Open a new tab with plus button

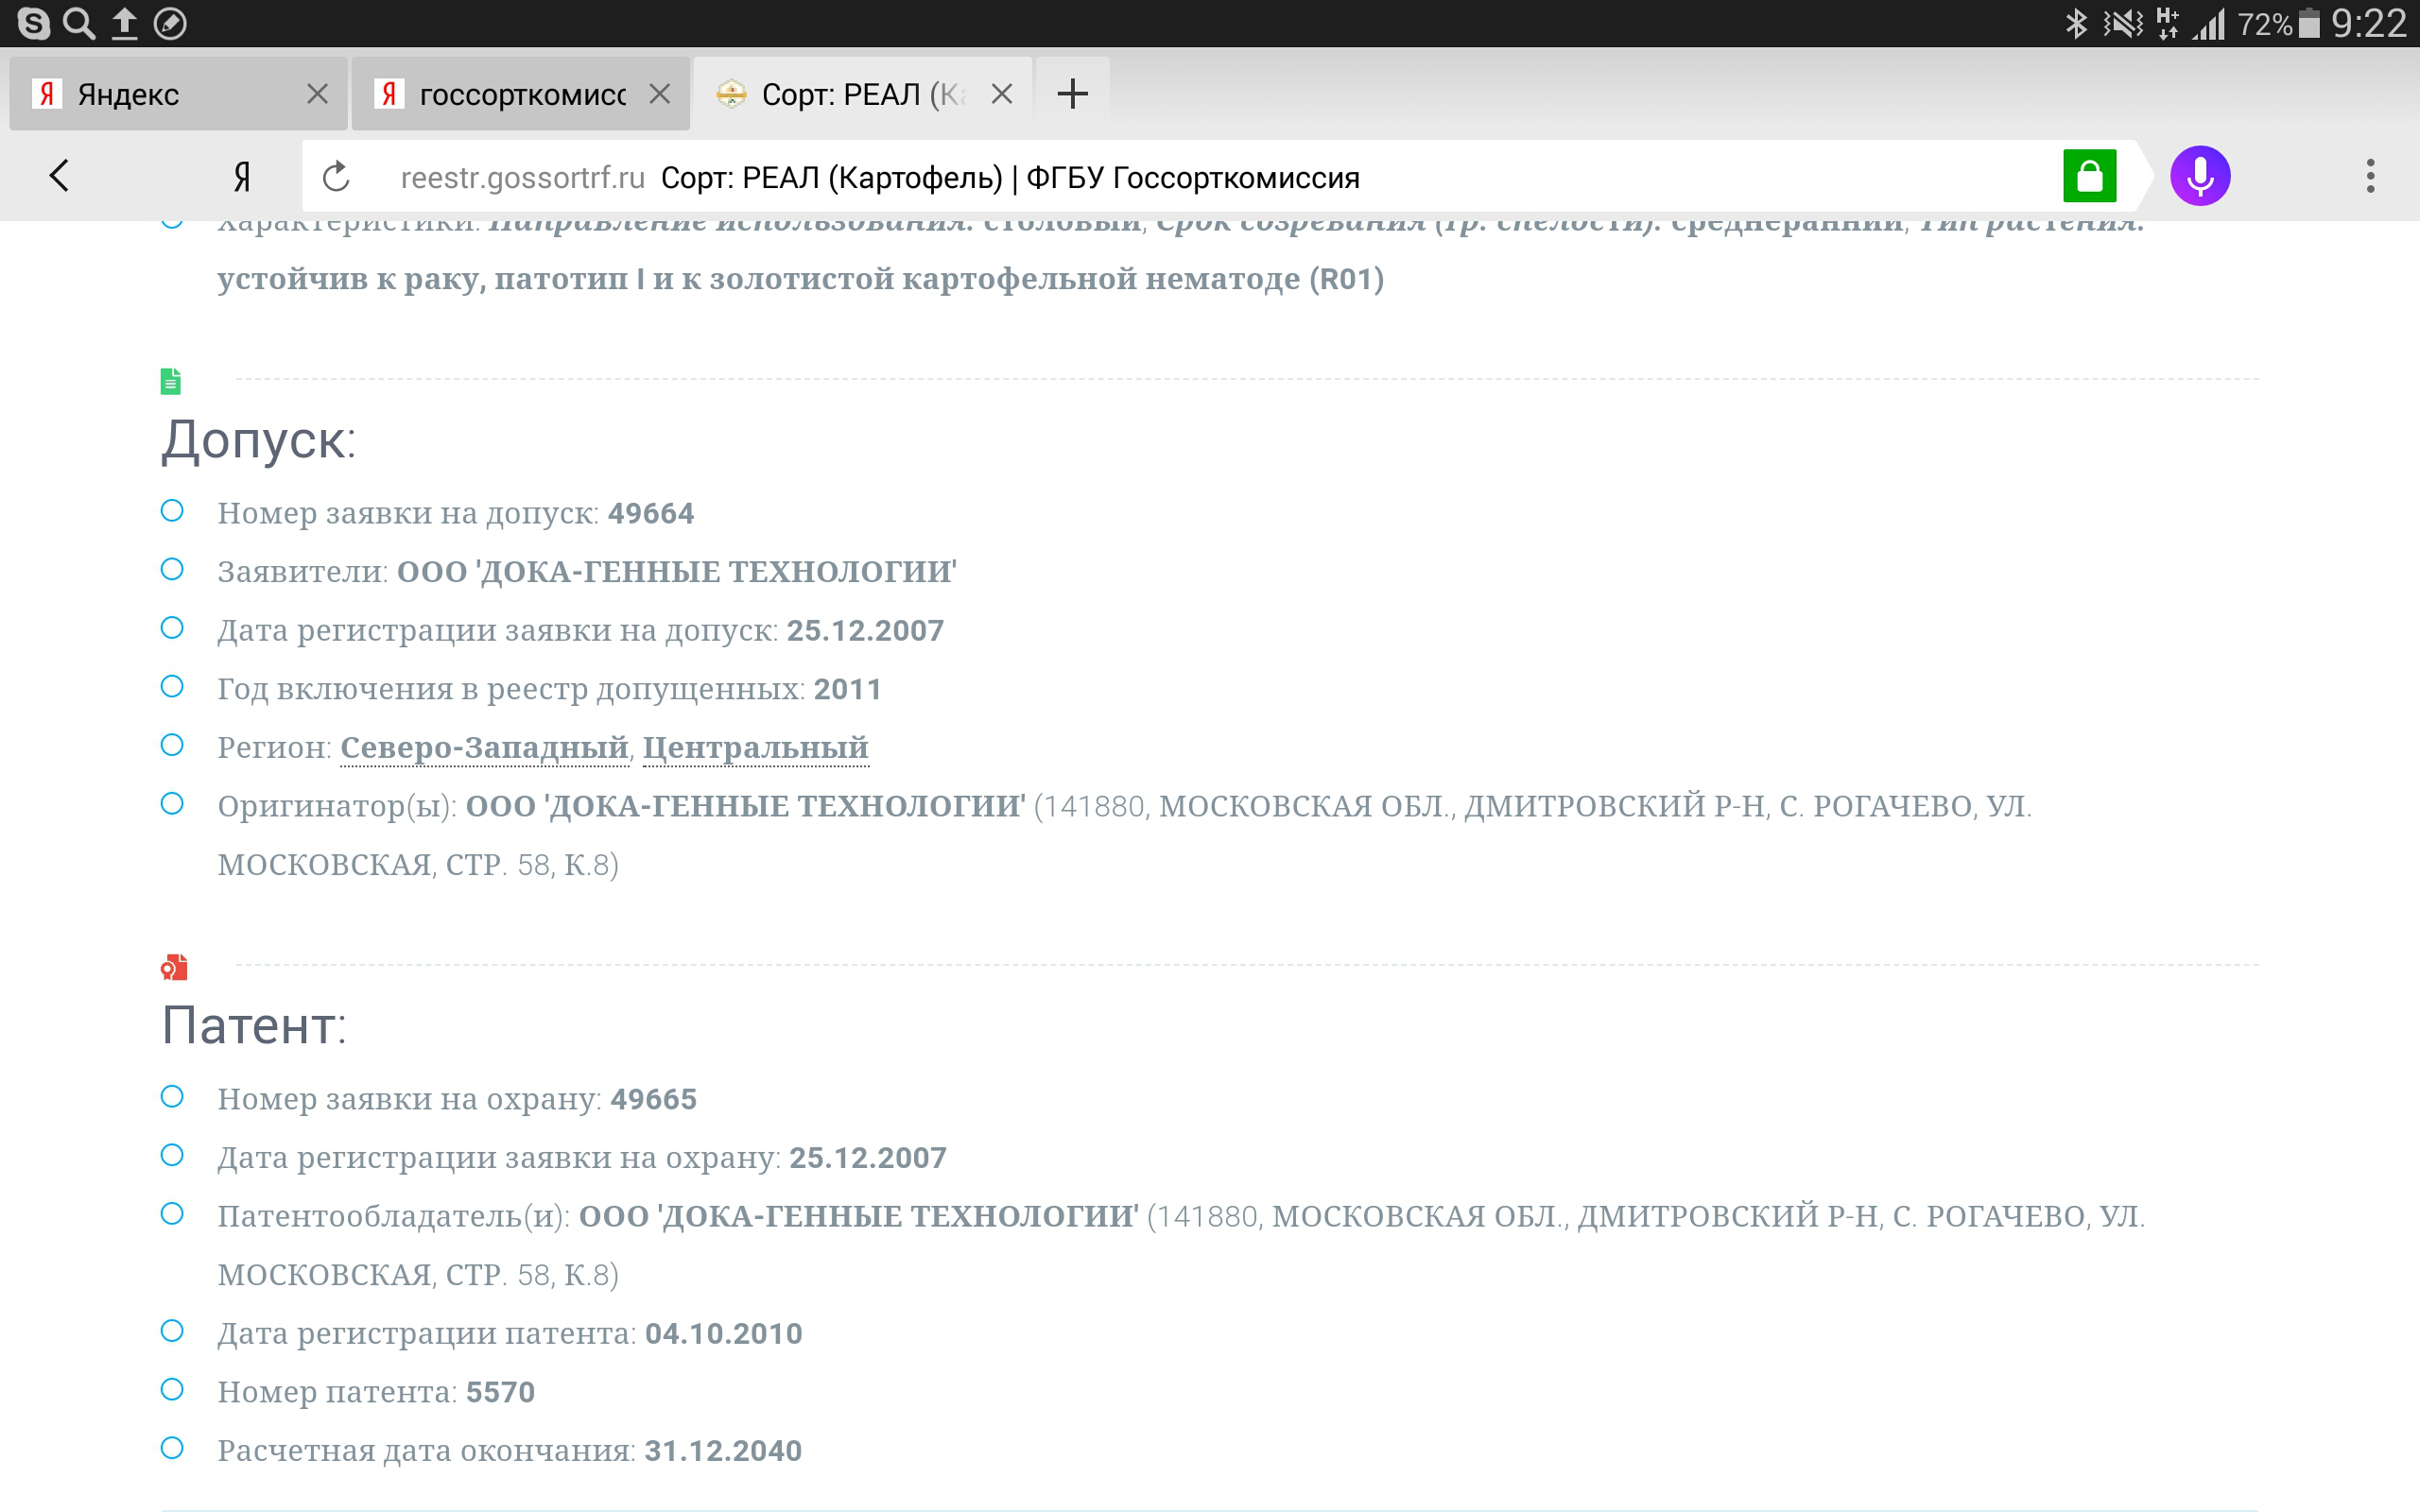click(1073, 94)
